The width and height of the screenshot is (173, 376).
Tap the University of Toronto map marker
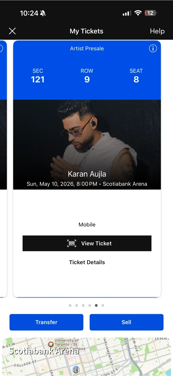(51, 344)
